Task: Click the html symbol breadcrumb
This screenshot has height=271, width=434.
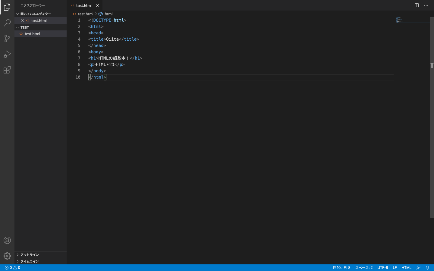Action: click(105, 14)
